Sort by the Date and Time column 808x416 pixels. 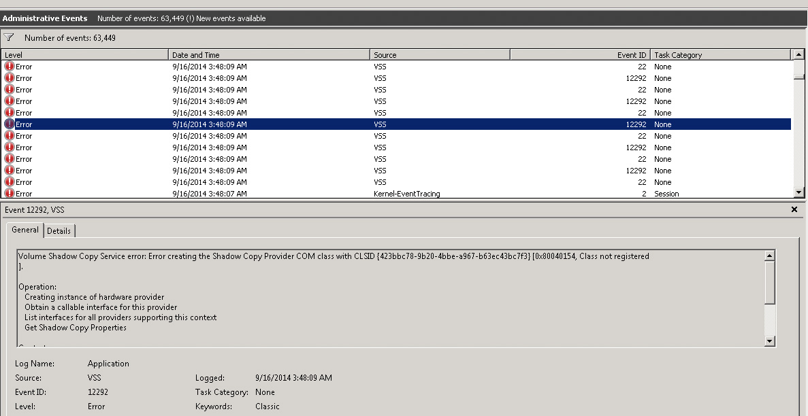(x=269, y=55)
